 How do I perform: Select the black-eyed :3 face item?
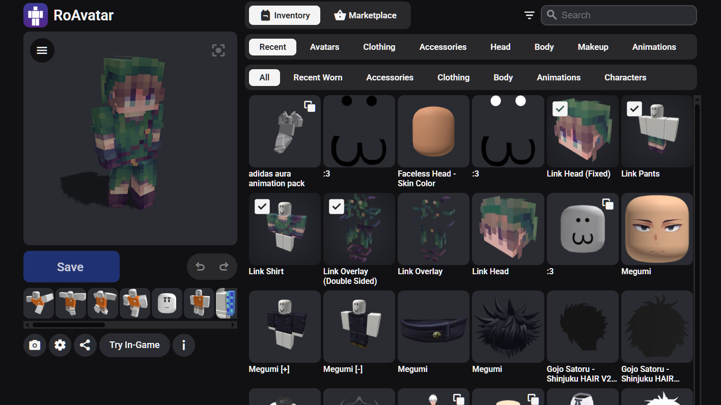[x=359, y=136]
